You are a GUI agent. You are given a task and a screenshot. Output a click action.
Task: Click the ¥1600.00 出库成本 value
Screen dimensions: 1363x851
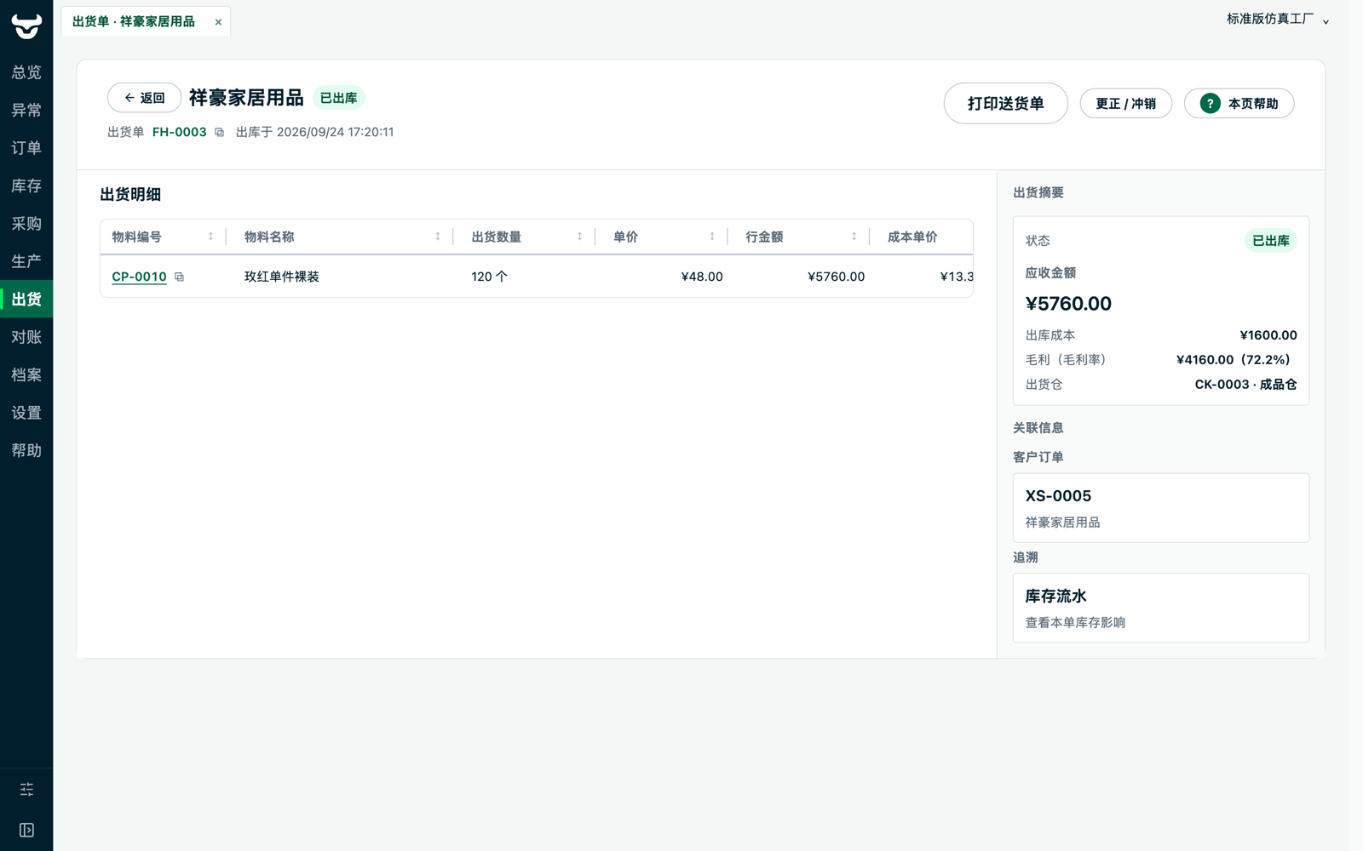click(1268, 335)
